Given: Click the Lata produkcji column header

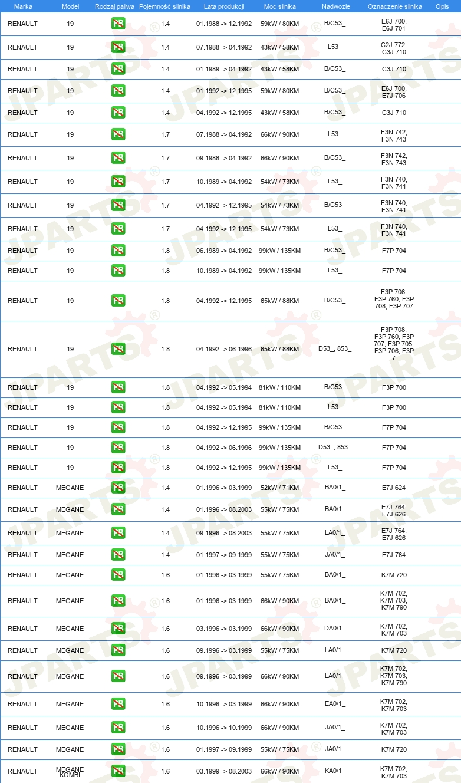Looking at the screenshot, I should click(224, 6).
